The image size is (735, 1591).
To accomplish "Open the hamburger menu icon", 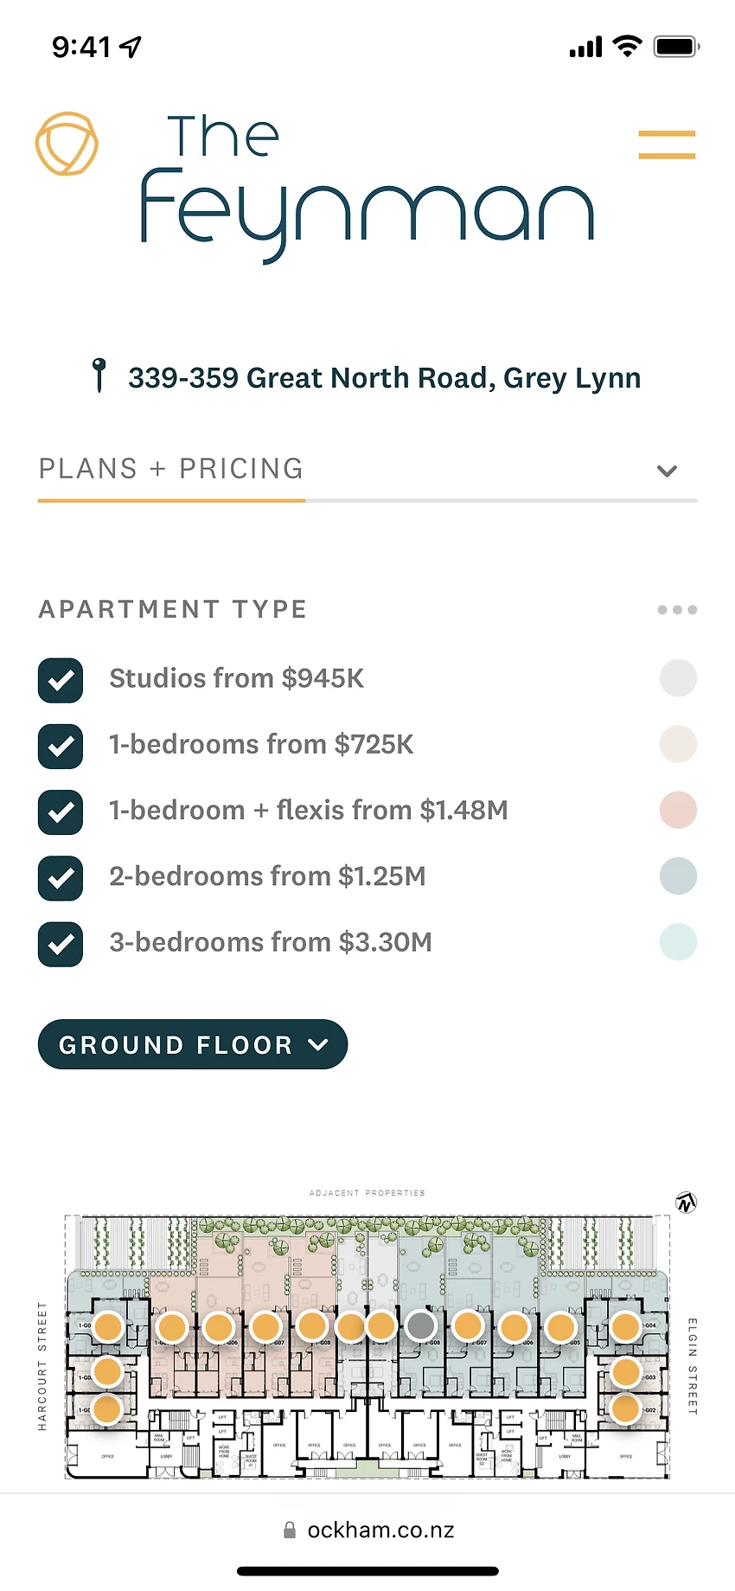I will pyautogui.click(x=667, y=144).
